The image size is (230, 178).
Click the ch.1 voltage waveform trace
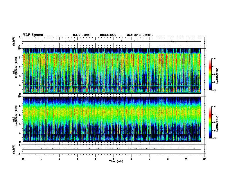pyautogui.click(x=112, y=41)
